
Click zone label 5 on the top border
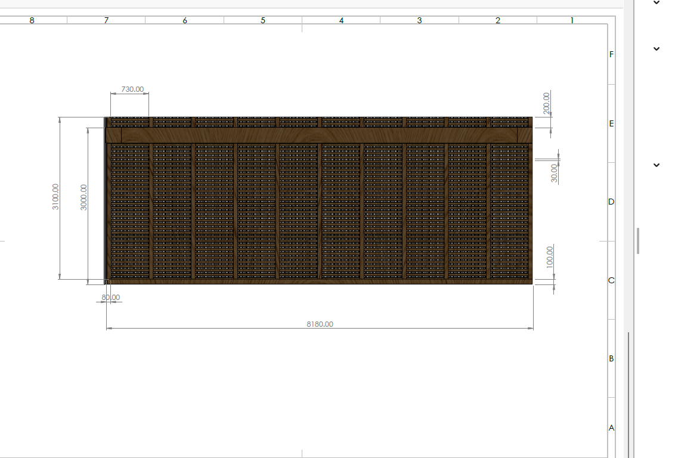(x=263, y=20)
